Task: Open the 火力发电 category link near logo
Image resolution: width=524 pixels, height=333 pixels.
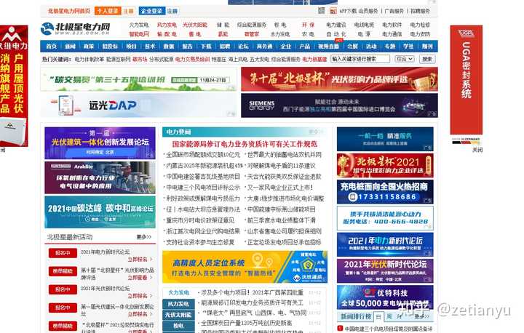Action: coord(139,25)
